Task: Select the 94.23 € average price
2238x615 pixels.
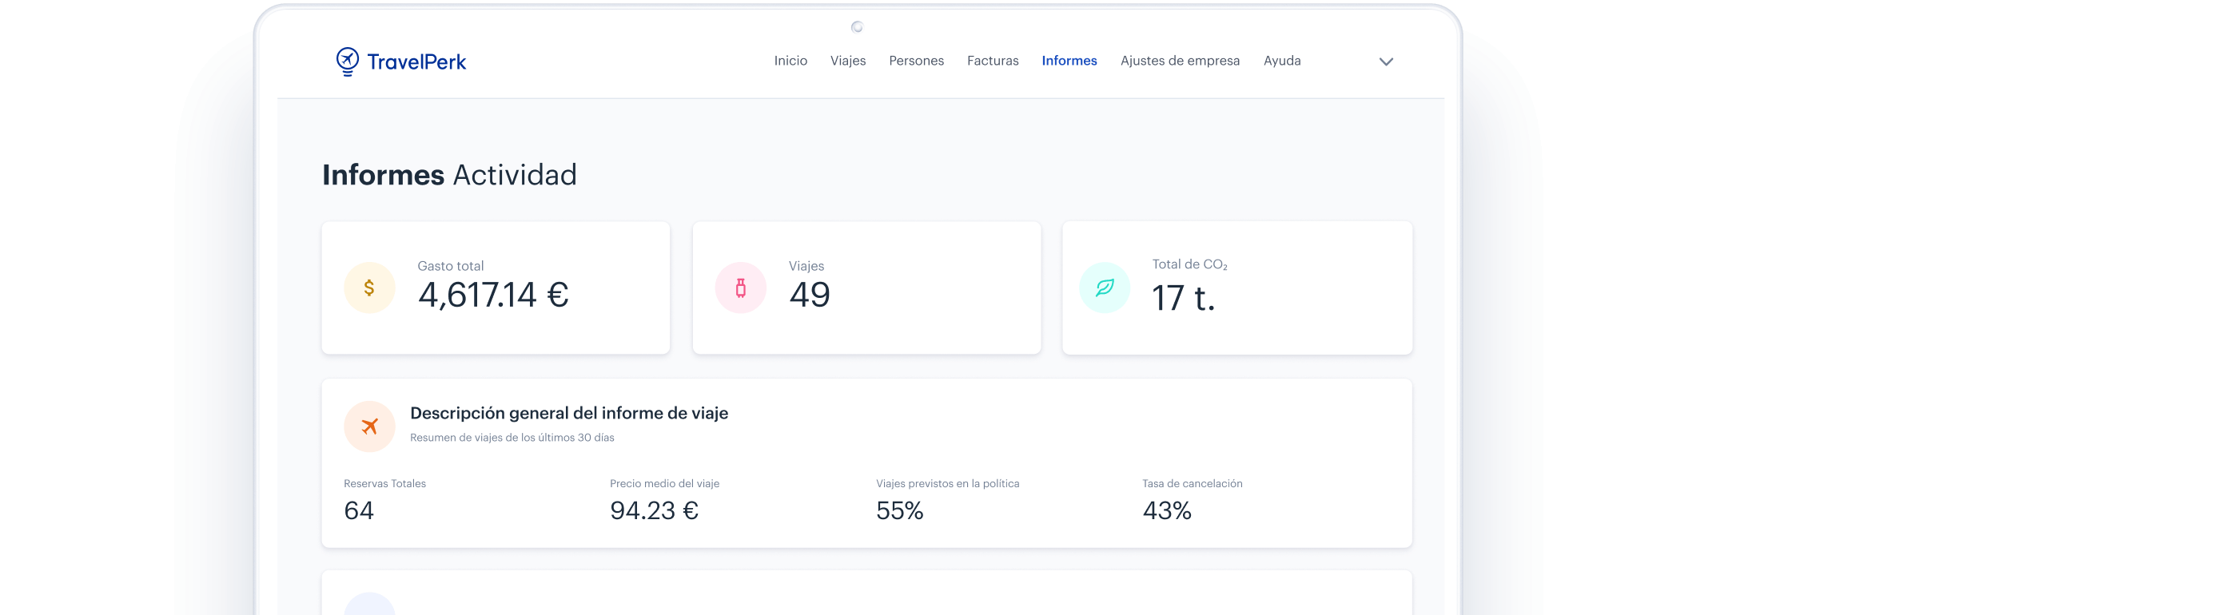Action: click(653, 510)
